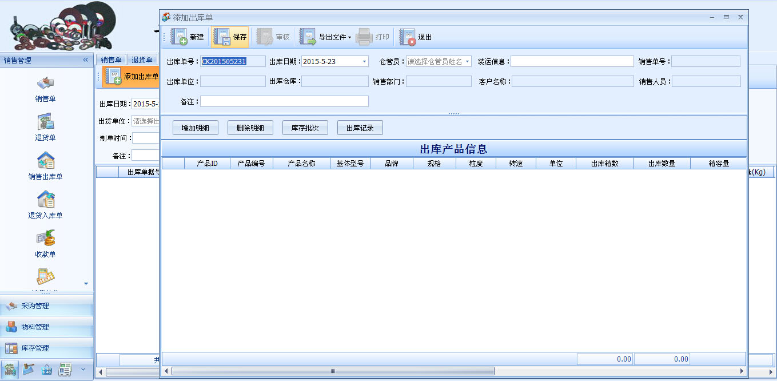This screenshot has height=381, width=777.
Task: Click the 客户名称 field
Action: tap(572, 82)
